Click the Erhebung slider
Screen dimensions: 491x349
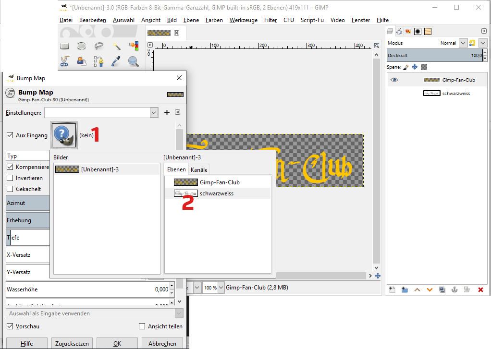28,220
